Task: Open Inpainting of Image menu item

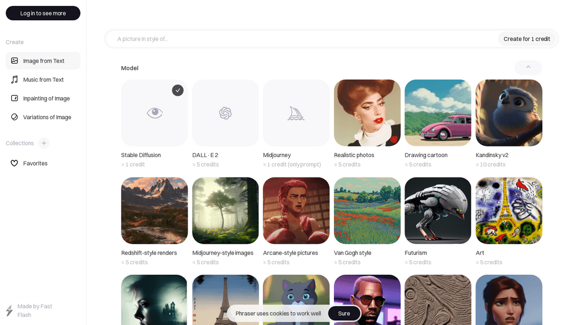Action: 43,98
